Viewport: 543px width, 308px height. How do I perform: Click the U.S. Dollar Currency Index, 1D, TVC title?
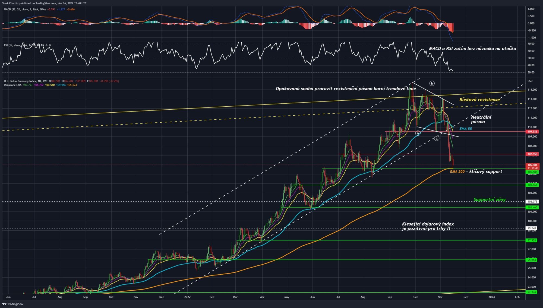tap(26, 81)
